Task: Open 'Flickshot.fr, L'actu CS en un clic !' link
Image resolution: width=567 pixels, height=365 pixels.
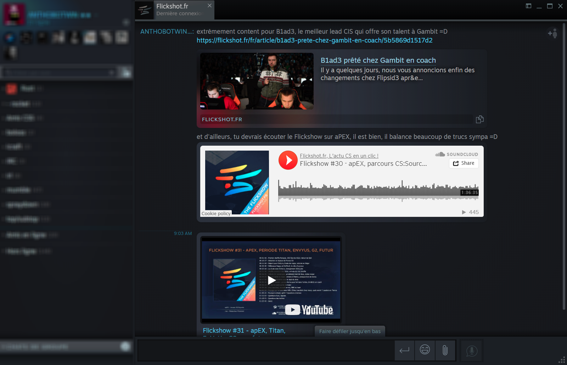Action: (x=339, y=156)
